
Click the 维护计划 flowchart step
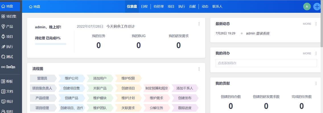(x=128, y=98)
